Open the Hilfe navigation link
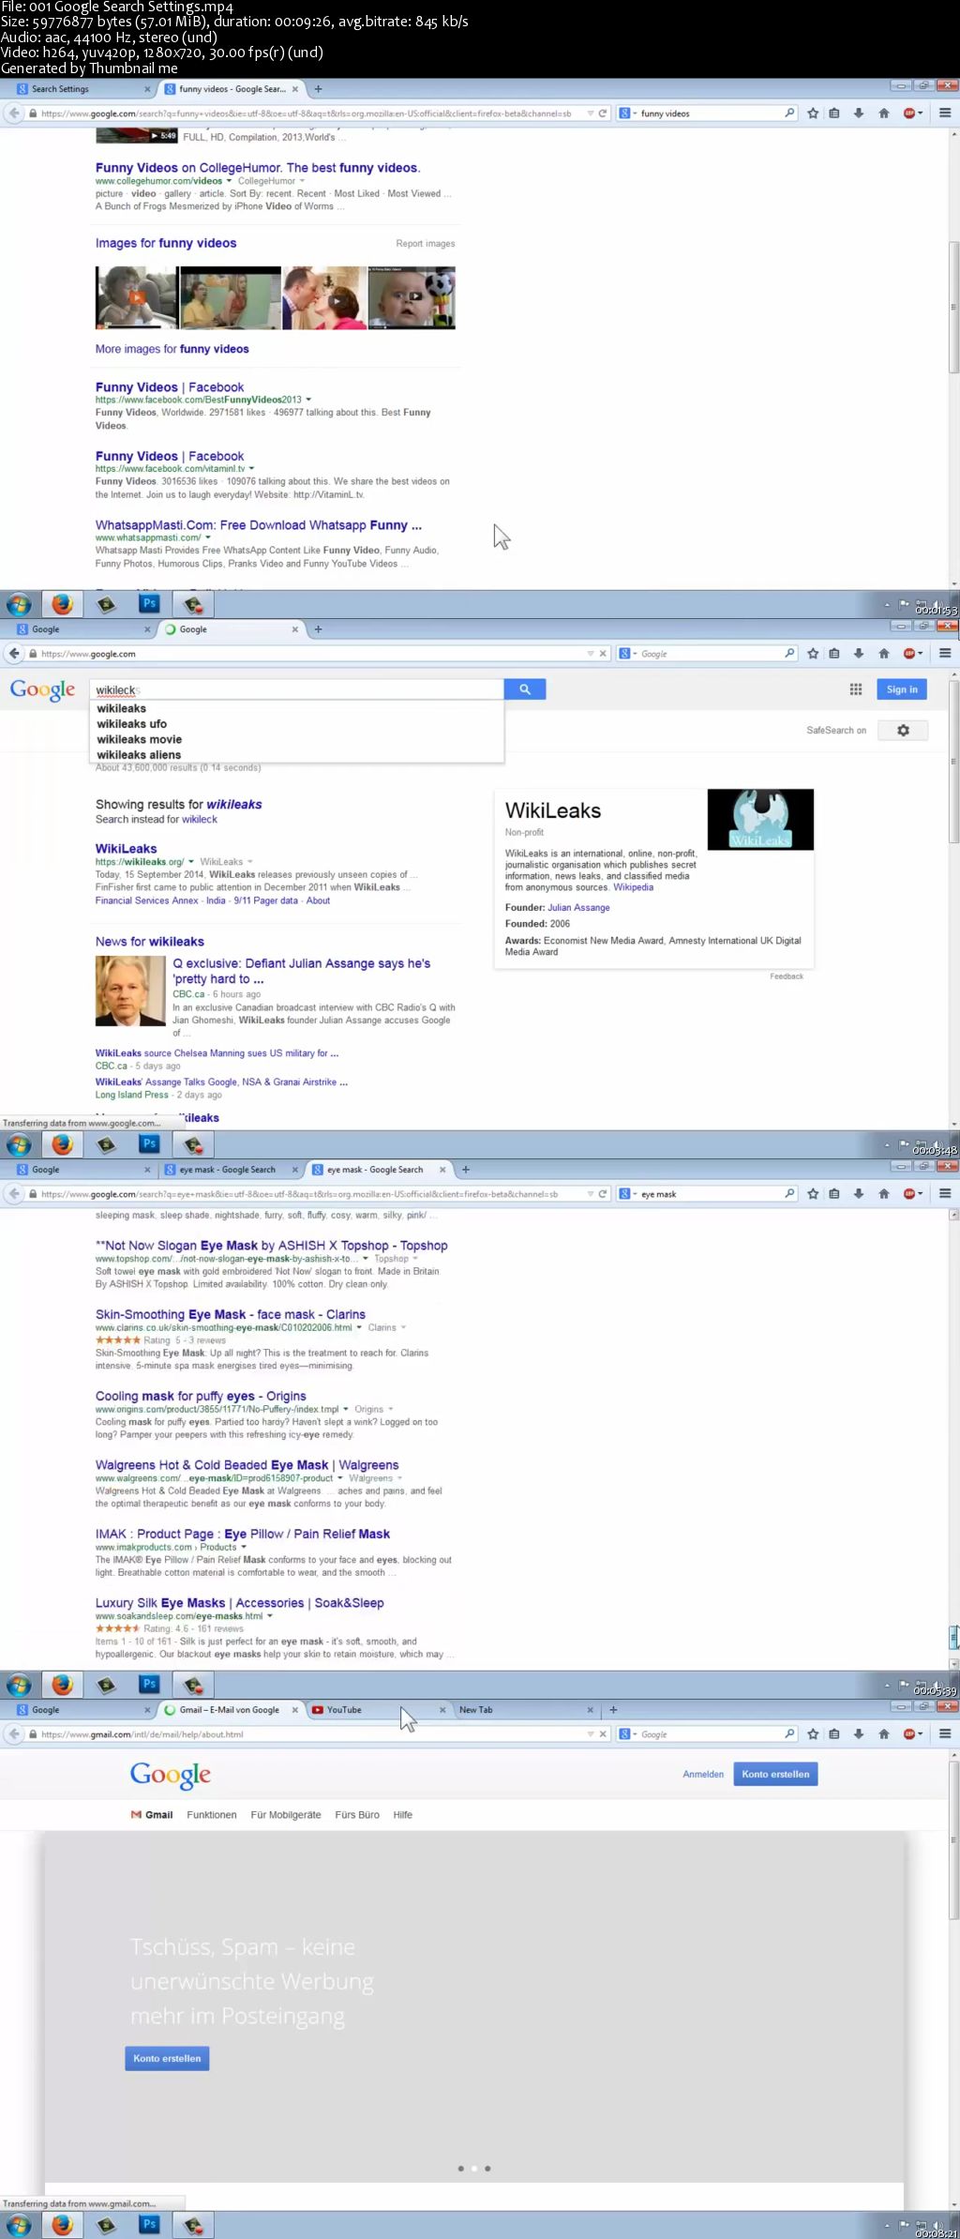Viewport: 960px width, 2239px height. [x=403, y=1815]
